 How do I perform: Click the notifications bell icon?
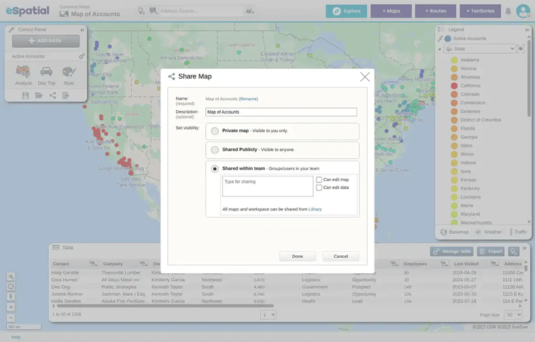[508, 11]
